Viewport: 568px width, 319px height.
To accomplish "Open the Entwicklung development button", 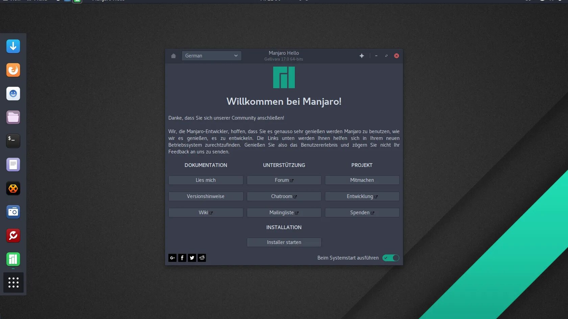I will (x=362, y=196).
